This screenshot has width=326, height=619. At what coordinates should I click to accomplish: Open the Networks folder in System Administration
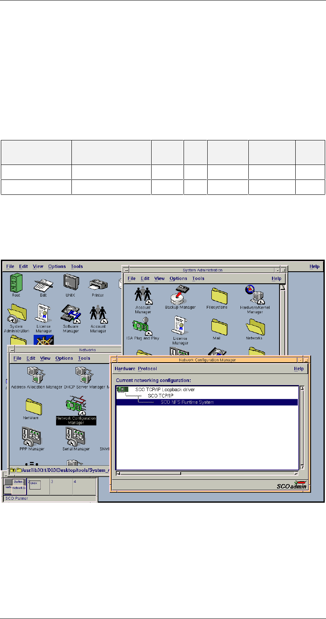click(x=255, y=328)
